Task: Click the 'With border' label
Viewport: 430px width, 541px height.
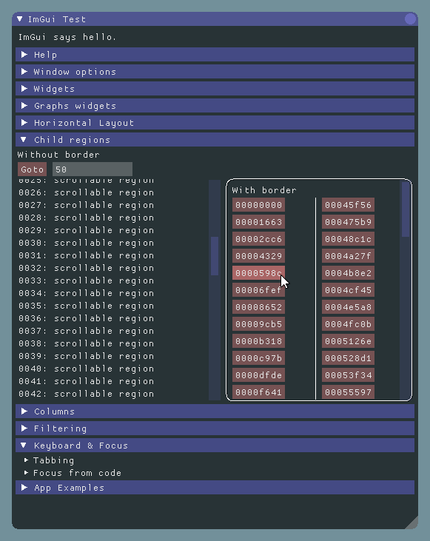Action: (x=264, y=190)
